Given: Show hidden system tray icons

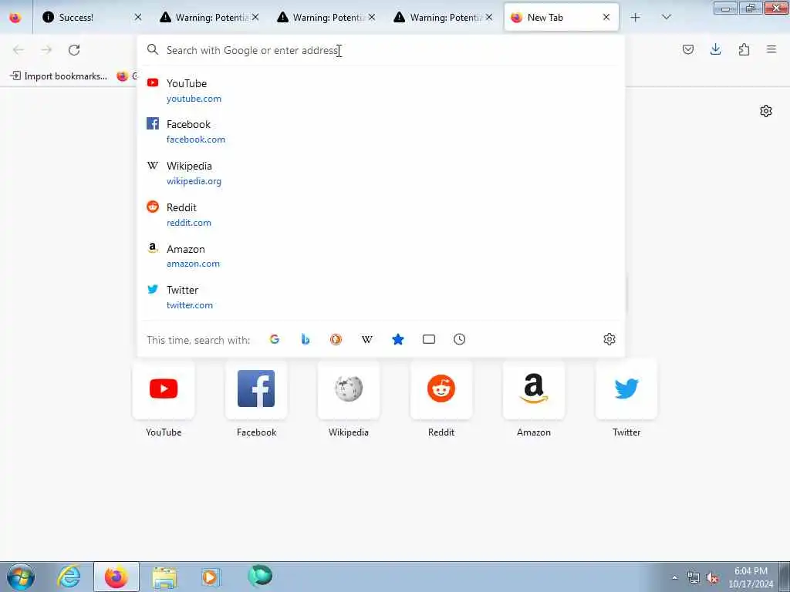Looking at the screenshot, I should click(674, 577).
